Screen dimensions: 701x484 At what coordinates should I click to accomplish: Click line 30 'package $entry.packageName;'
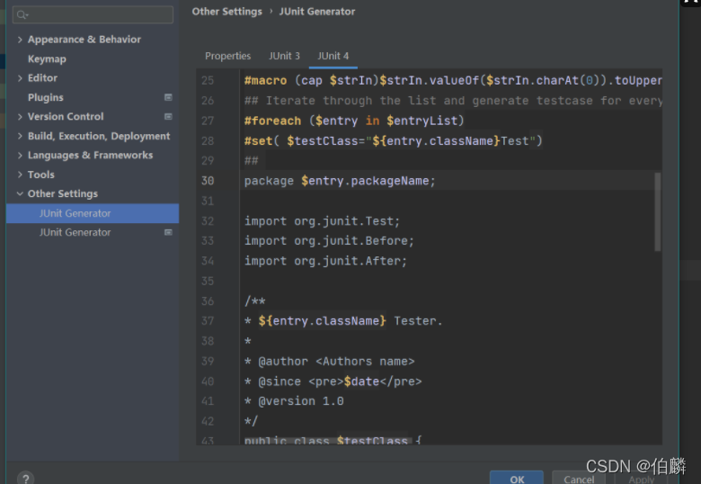[340, 181]
